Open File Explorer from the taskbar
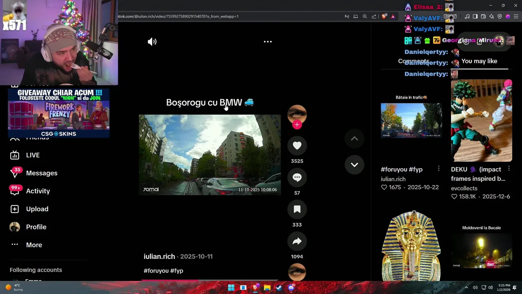This screenshot has height=294, width=522. (267, 287)
